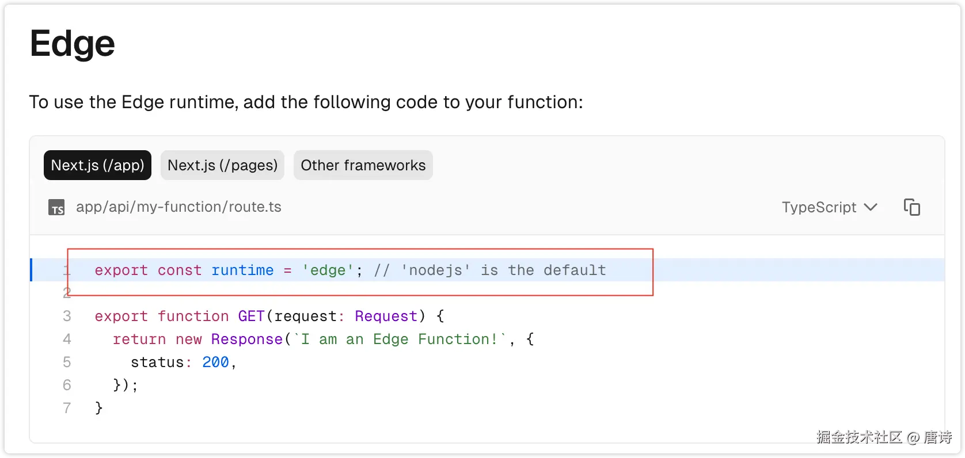Switch to the Other frameworks tab
965x458 pixels.
coord(363,165)
